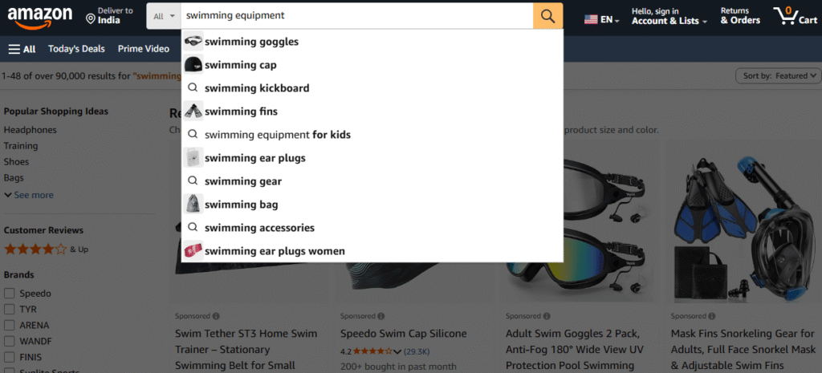Select swimming equipment for kids suggestion
This screenshot has width=822, height=373.
[277, 135]
